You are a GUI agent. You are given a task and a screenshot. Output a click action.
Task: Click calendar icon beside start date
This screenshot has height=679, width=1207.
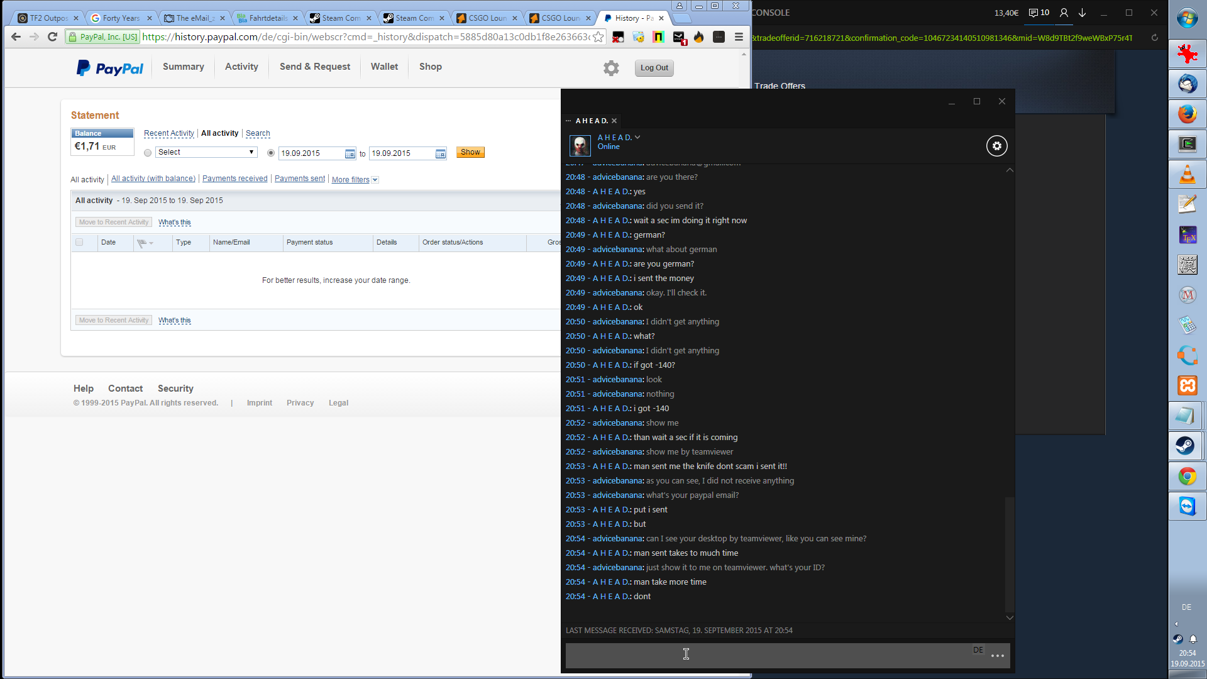coord(350,153)
